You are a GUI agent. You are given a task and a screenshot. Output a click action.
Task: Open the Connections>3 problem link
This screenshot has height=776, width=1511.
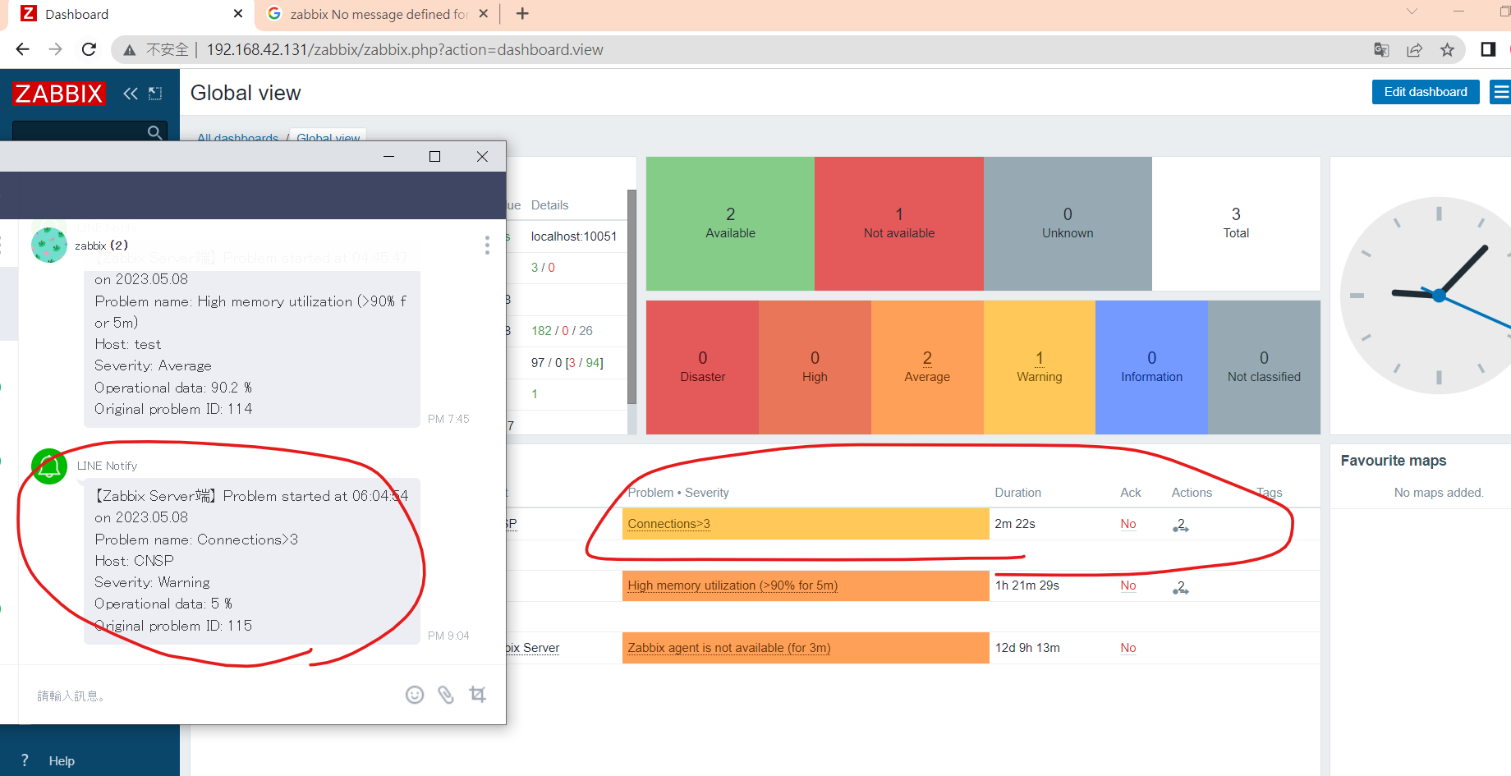point(668,524)
